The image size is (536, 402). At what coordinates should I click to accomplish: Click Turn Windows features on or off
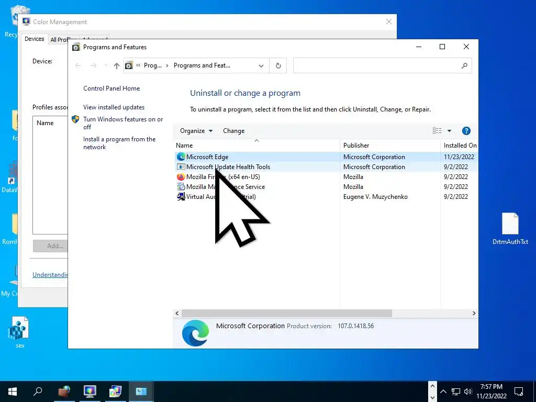[x=122, y=123]
